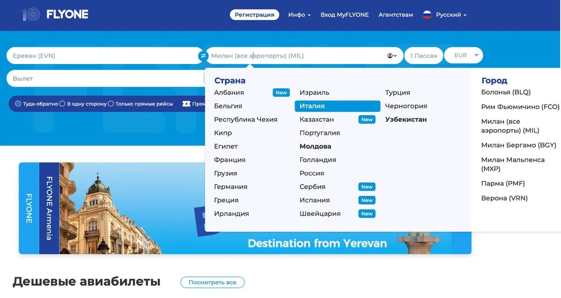Select Республика Чехия country

245,120
